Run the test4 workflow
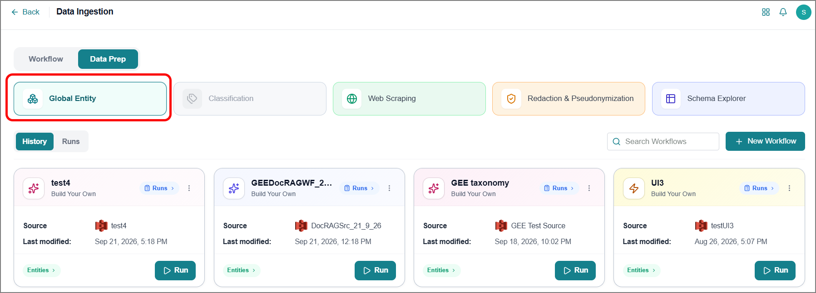The image size is (816, 293). [175, 270]
